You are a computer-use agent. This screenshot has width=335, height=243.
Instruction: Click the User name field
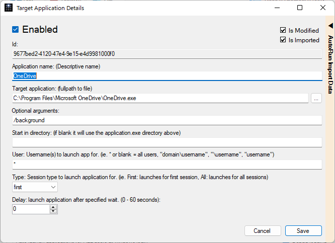(x=167, y=165)
